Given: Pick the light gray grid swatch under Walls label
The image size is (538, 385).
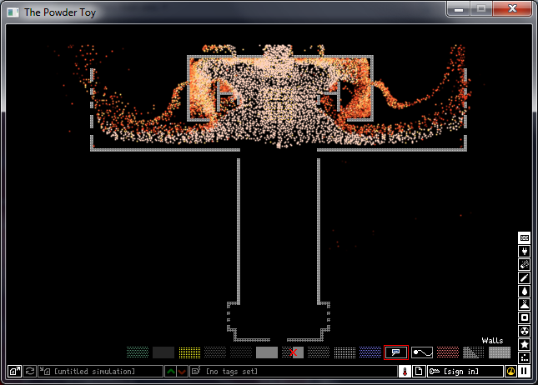Looking at the screenshot, I should [x=500, y=352].
